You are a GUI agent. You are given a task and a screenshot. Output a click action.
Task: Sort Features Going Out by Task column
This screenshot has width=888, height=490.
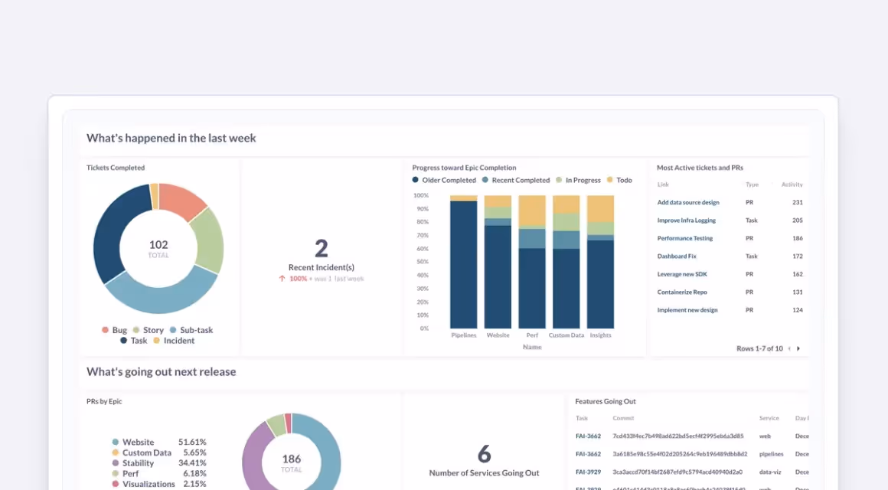click(582, 418)
